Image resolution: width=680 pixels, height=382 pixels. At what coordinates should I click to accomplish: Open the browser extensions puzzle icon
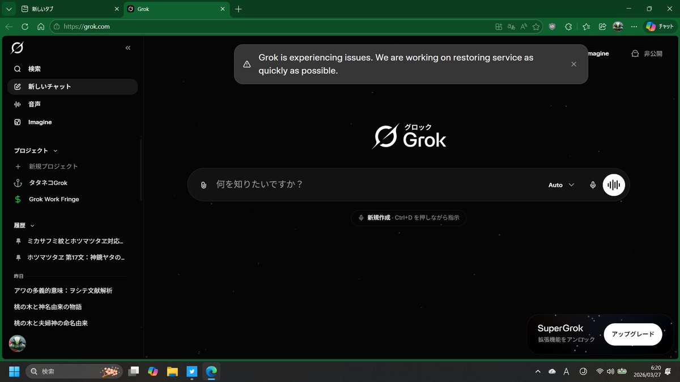point(569,27)
